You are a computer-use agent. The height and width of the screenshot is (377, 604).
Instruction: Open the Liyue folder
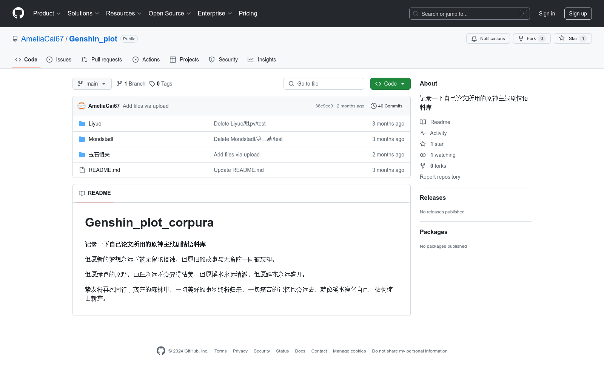[95, 124]
